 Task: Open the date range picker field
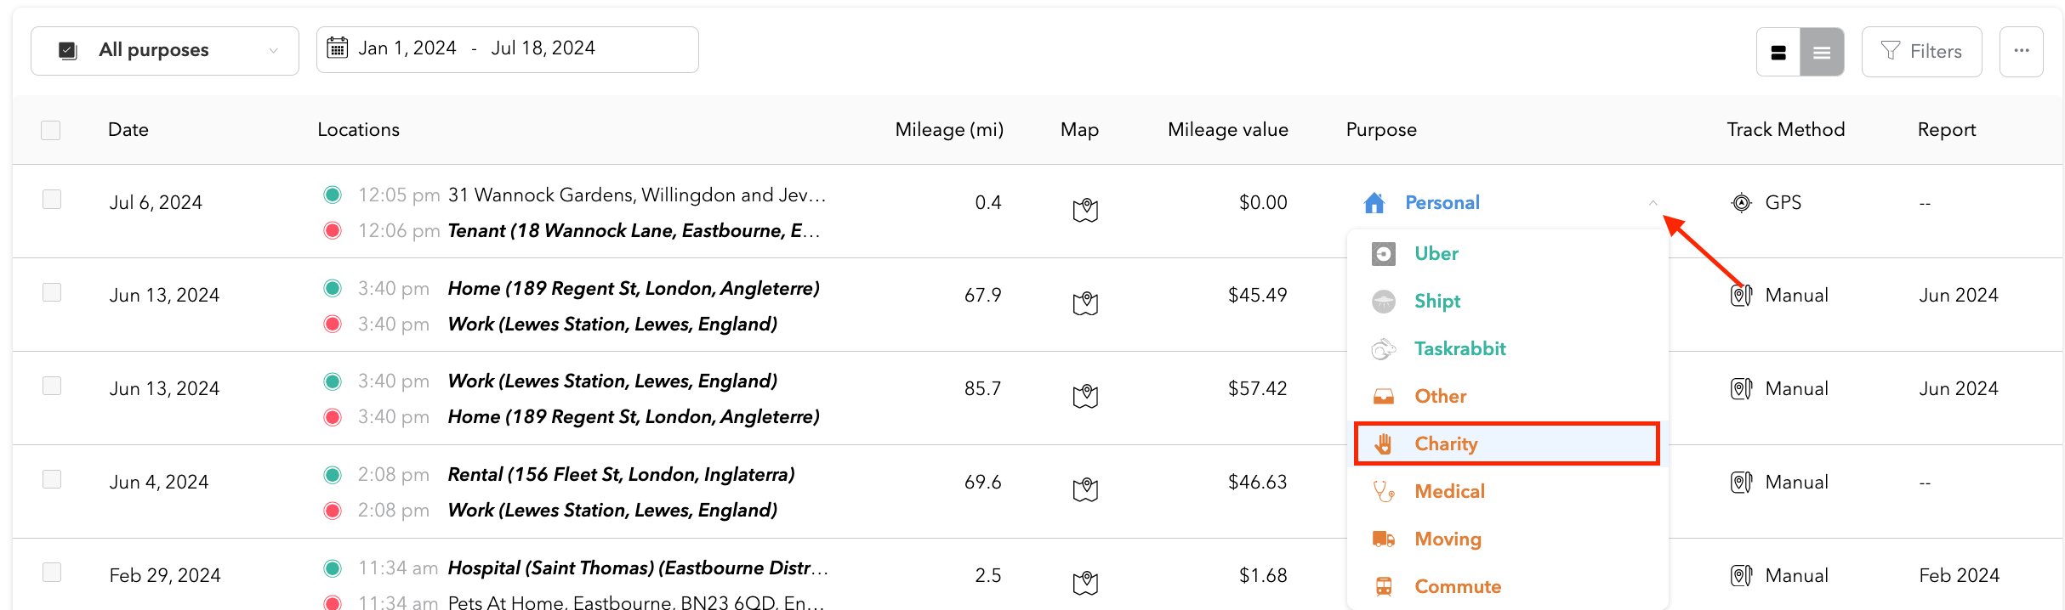(507, 49)
